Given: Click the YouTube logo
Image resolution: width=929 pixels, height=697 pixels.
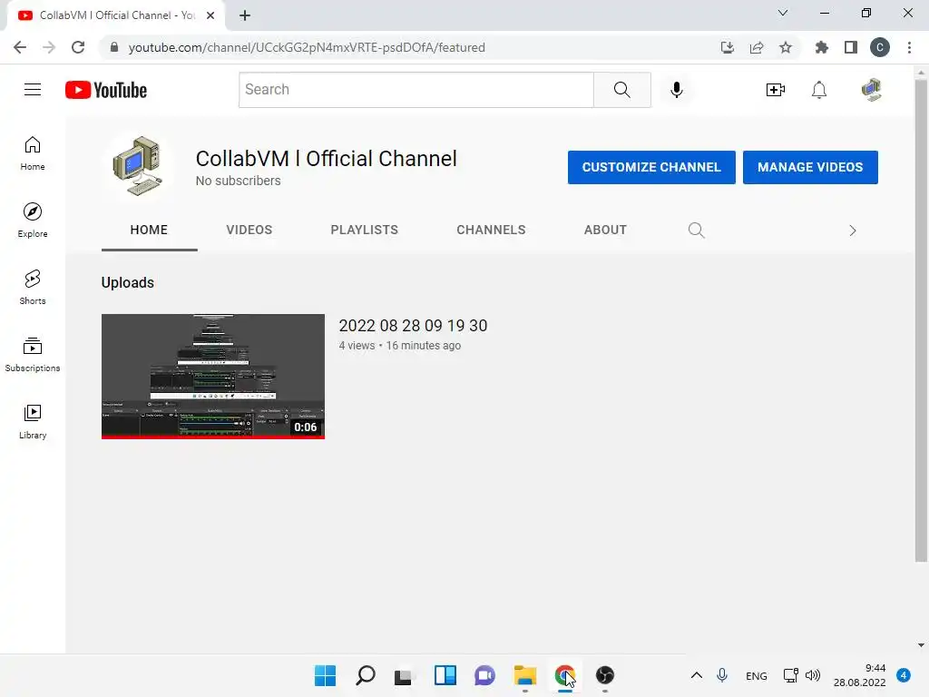Looking at the screenshot, I should [x=106, y=90].
